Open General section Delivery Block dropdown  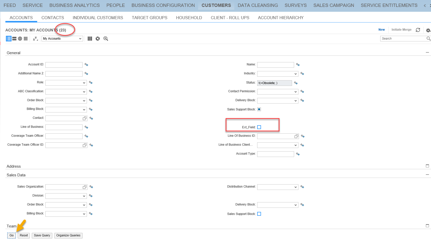coord(278,101)
